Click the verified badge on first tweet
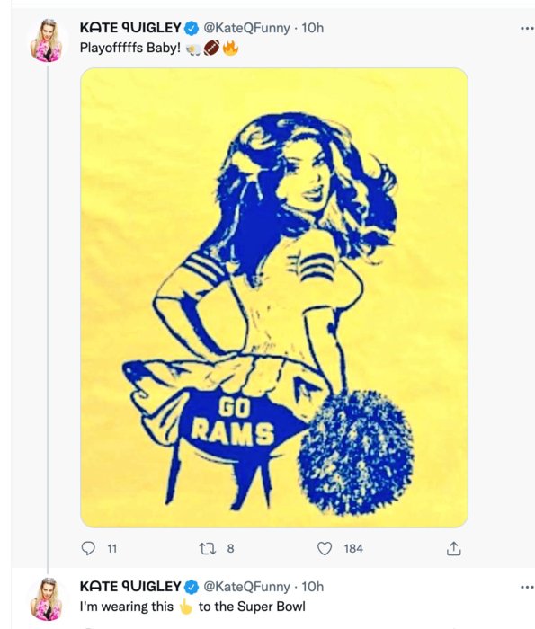Image resolution: width=535 pixels, height=629 pixels. point(192,28)
